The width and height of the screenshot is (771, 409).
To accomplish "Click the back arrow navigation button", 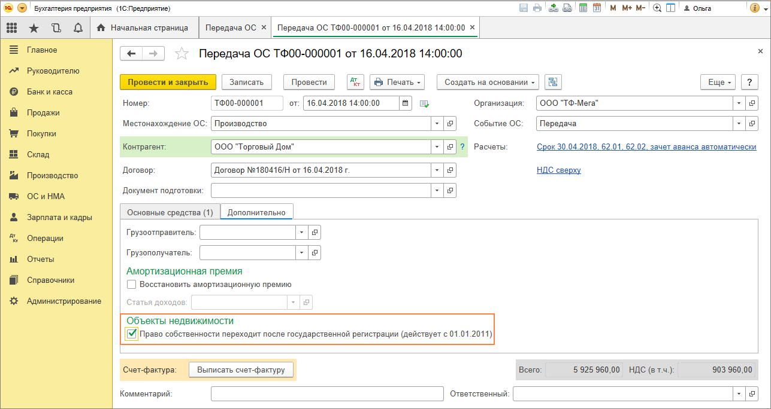I will pos(132,54).
